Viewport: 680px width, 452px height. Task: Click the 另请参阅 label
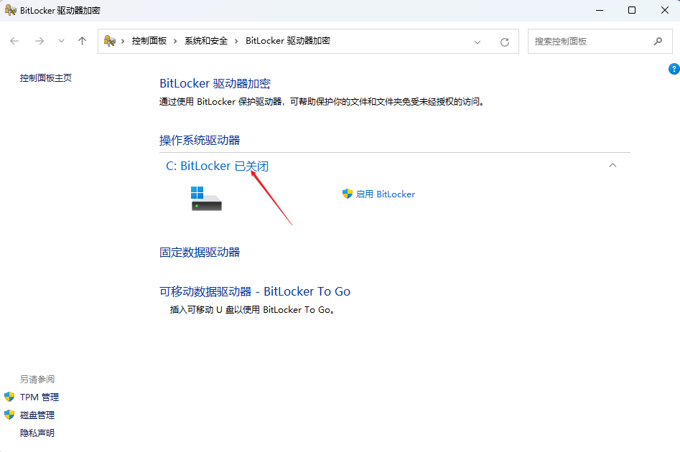37,380
